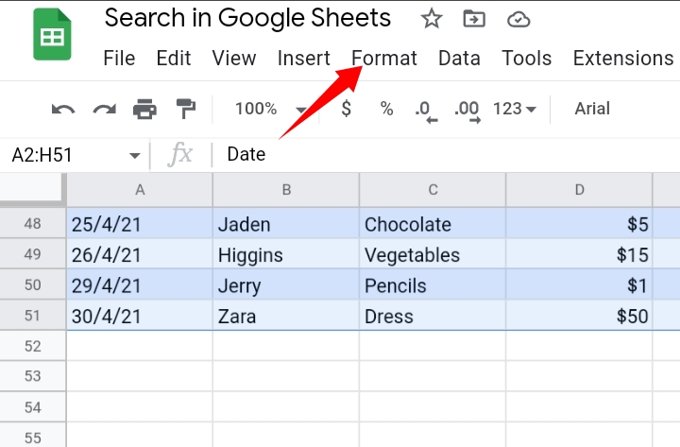Click the document title Search in Google Sheets
This screenshot has width=680, height=447.
click(247, 18)
